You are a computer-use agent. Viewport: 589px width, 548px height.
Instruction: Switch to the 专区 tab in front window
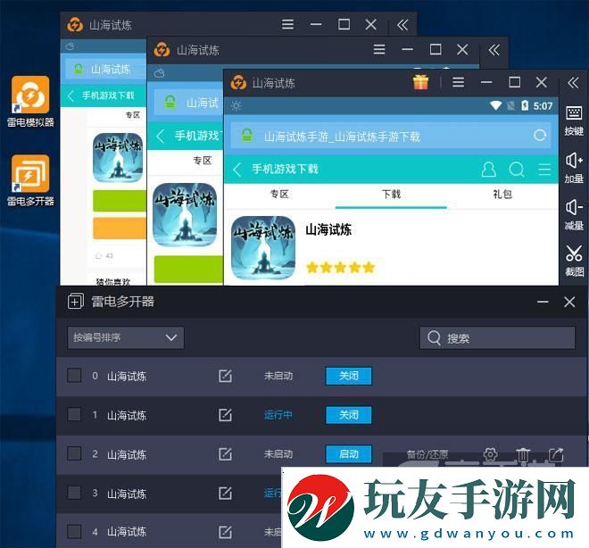point(279,195)
